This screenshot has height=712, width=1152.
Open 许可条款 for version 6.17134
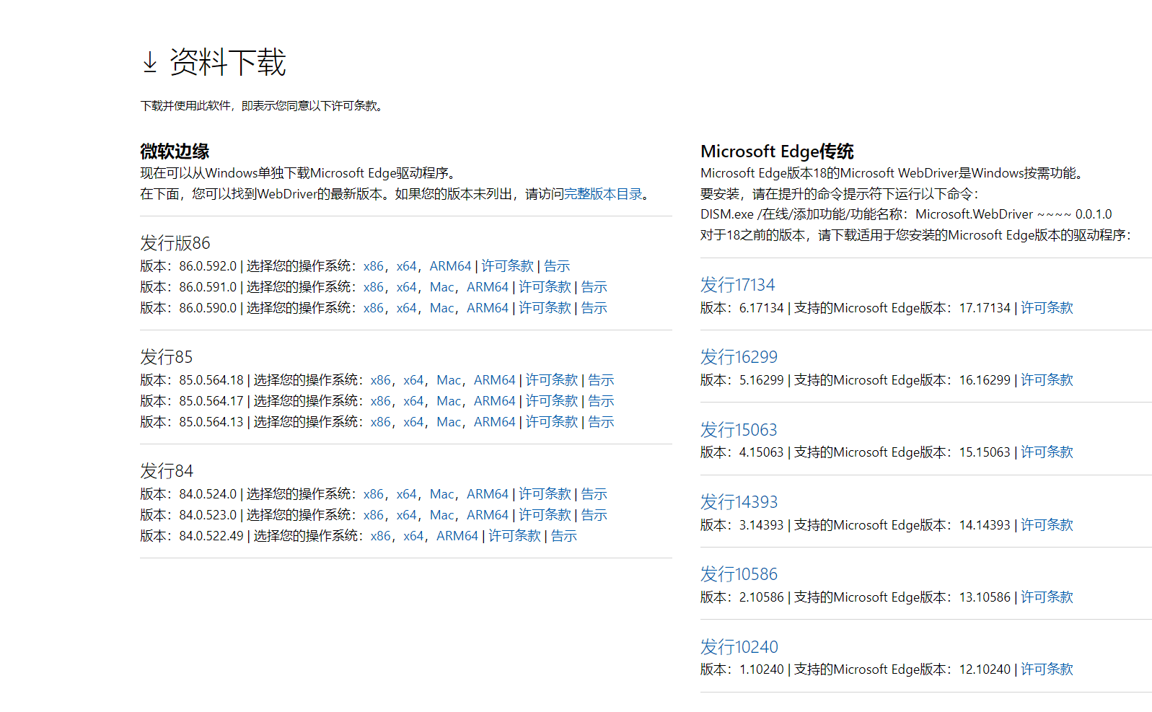[x=1047, y=308]
